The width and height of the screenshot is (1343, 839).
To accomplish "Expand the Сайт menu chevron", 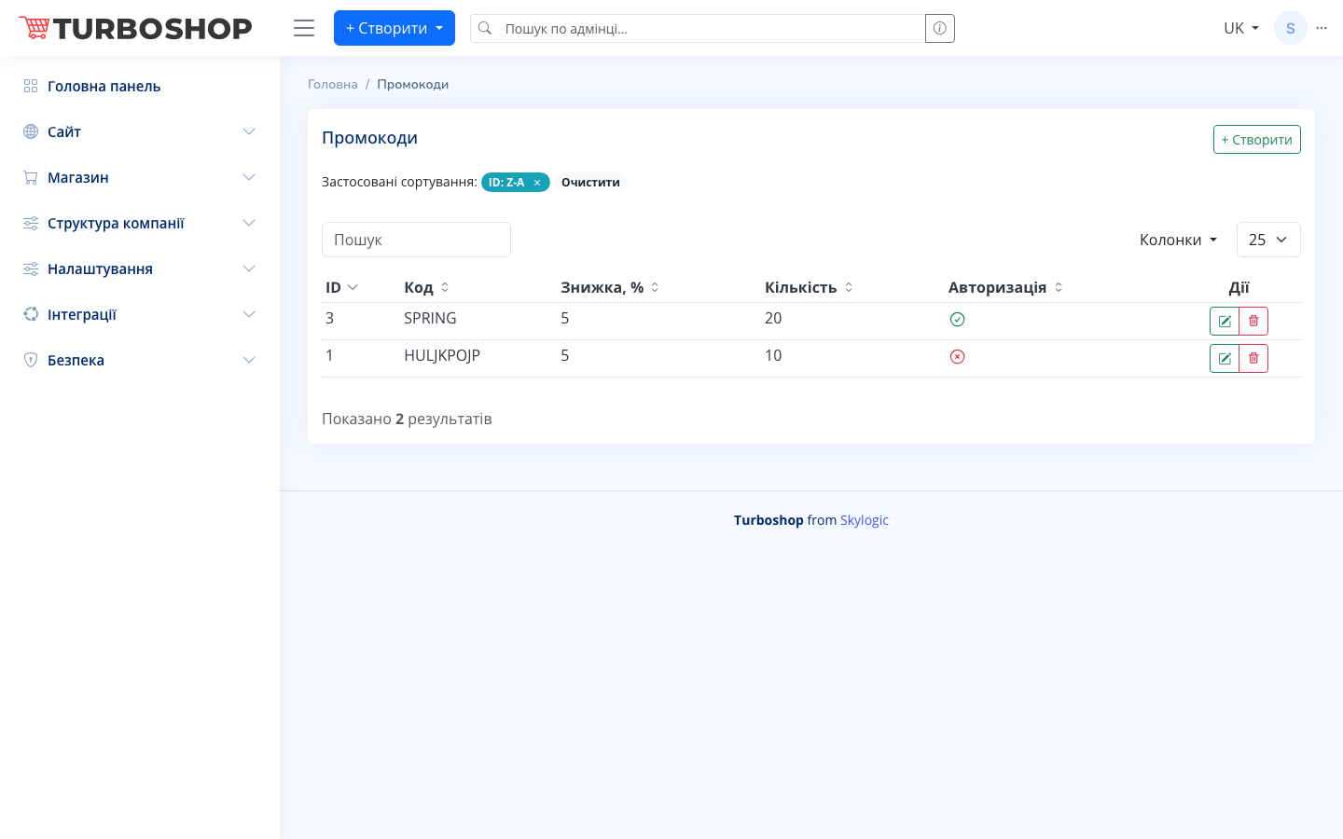I will (249, 131).
